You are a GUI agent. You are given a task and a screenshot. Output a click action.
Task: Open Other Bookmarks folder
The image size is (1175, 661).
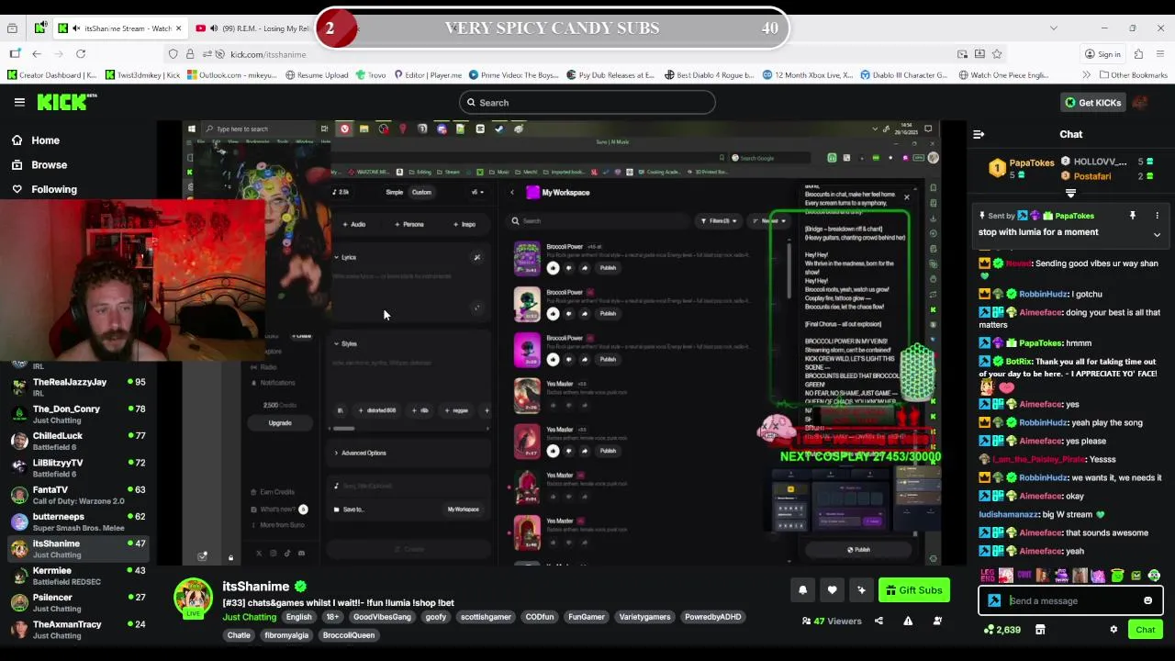[1133, 75]
